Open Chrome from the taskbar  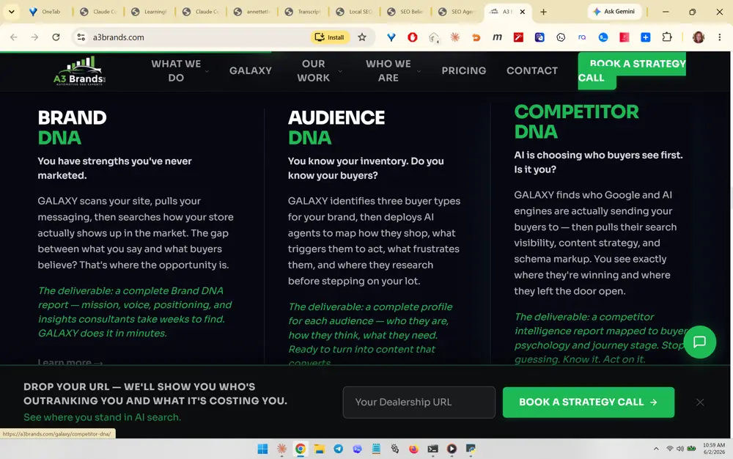(300, 449)
